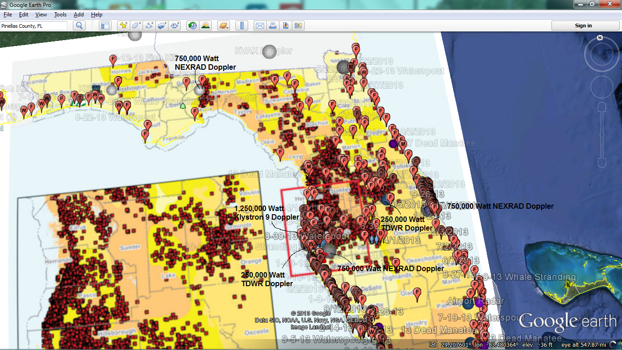The image size is (622, 350).
Task: Click the Print icon in the toolbar
Action: click(272, 26)
